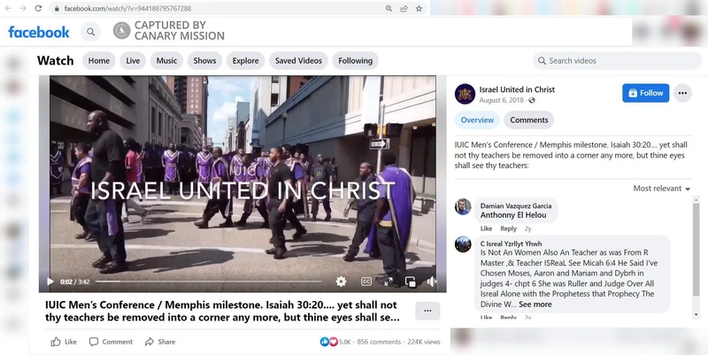
Task: Open the 856 comments link
Action: click(379, 342)
